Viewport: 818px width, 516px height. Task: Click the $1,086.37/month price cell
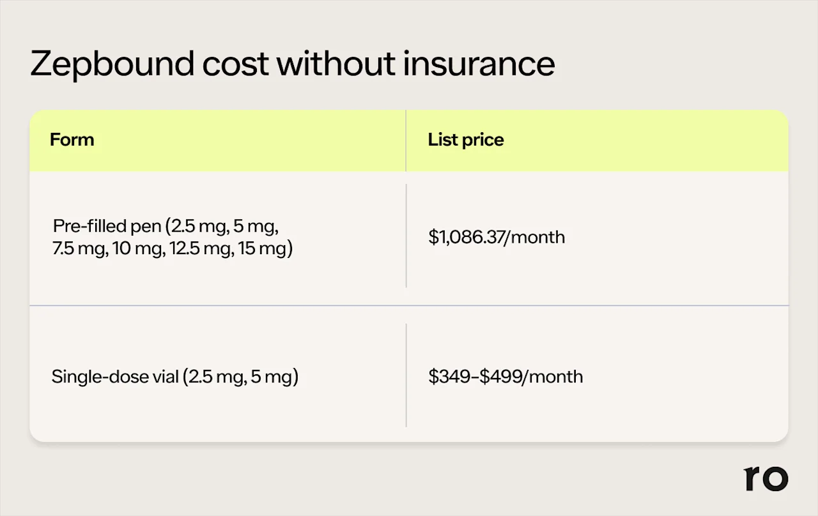[497, 238]
